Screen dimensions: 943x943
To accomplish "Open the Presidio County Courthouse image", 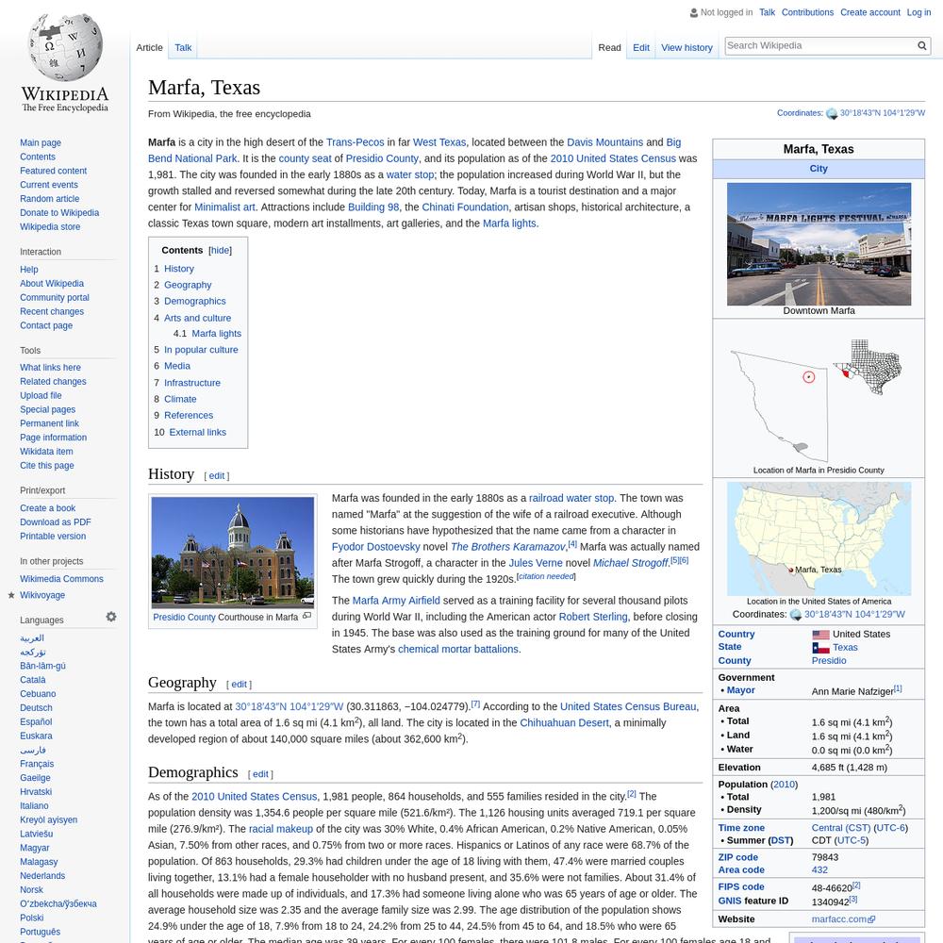I will pyautogui.click(x=233, y=552).
